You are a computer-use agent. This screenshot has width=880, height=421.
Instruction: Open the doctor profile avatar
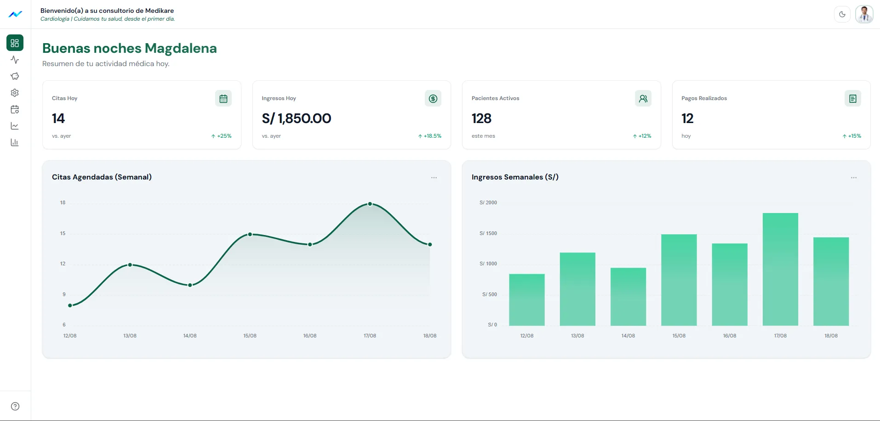point(864,14)
